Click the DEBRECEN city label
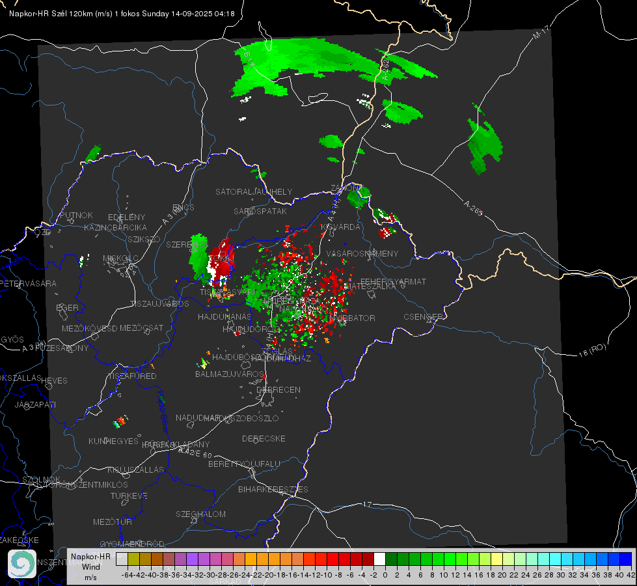The height and width of the screenshot is (586, 637). click(x=278, y=389)
